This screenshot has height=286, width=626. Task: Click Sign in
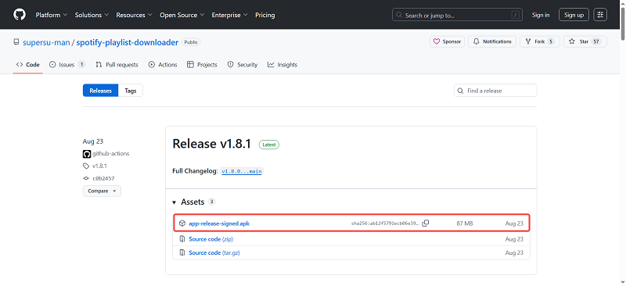pyautogui.click(x=541, y=15)
